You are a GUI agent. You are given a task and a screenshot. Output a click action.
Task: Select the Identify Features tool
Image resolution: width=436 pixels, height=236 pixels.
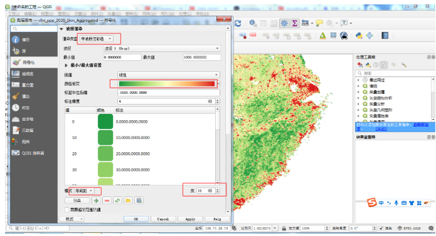click(253, 23)
